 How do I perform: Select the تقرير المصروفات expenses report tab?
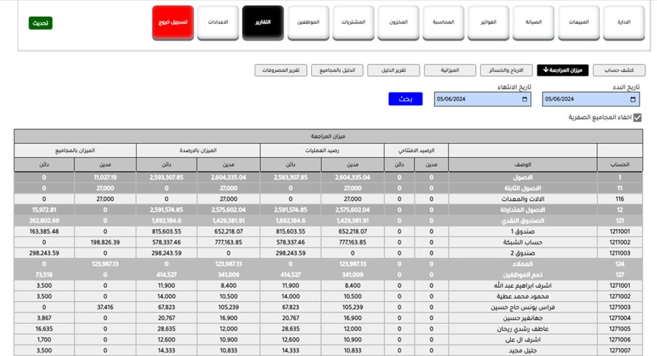tap(281, 70)
